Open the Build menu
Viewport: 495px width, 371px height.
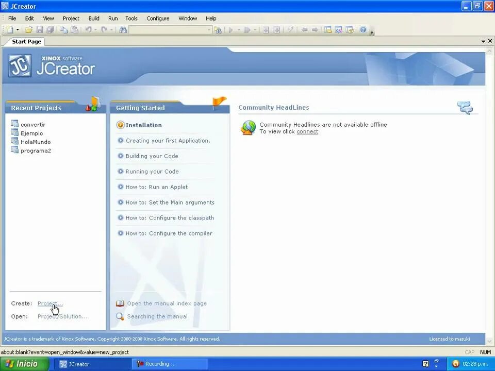pos(94,19)
